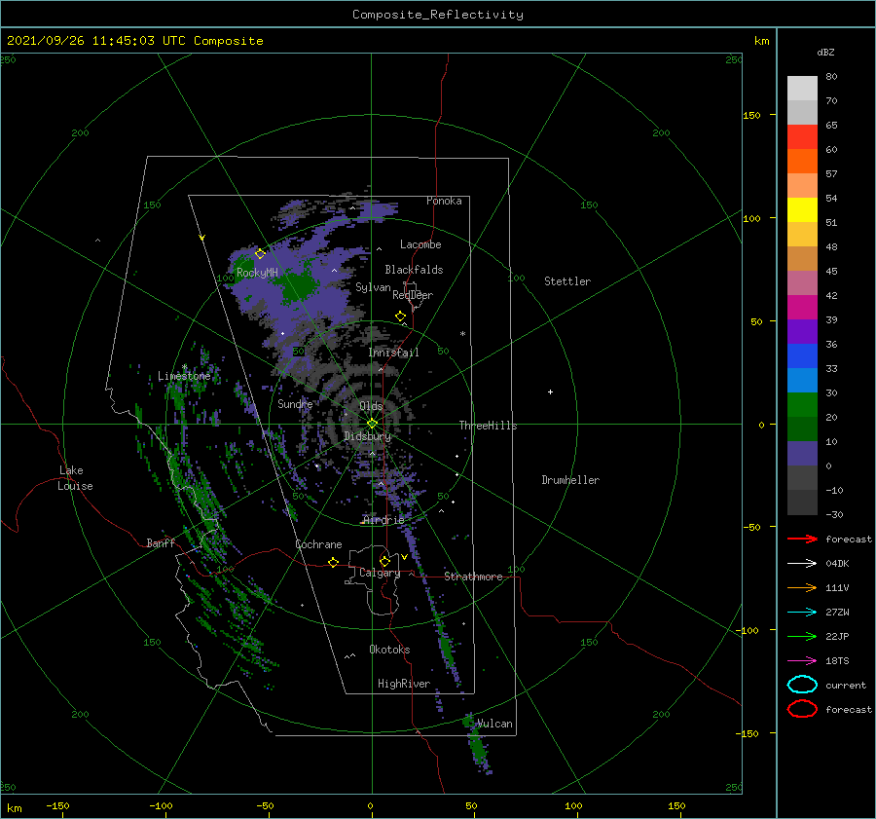Pick the 33-36 dBZ blue swatch

[x=802, y=355]
